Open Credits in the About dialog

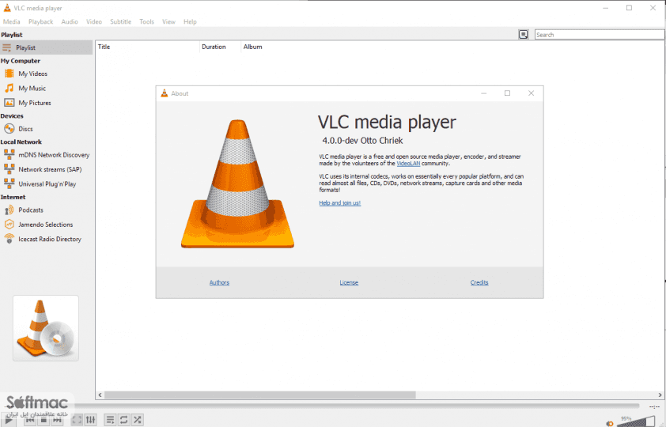(x=479, y=282)
